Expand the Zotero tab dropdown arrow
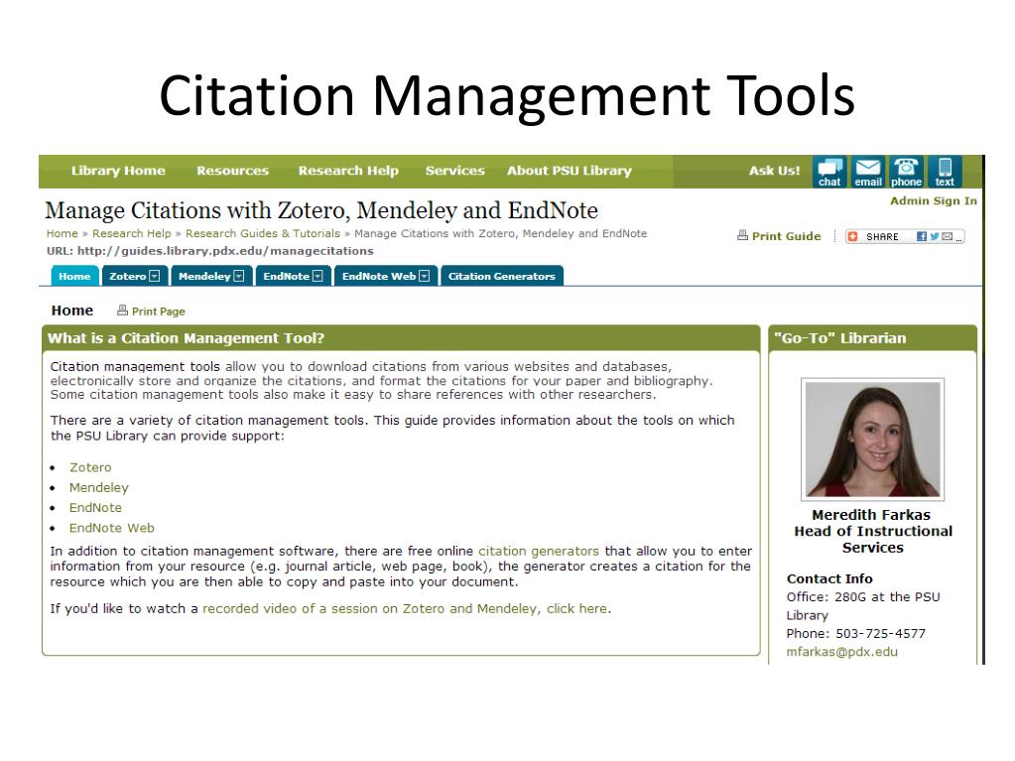Image resolution: width=1015 pixels, height=761 pixels. (x=154, y=276)
